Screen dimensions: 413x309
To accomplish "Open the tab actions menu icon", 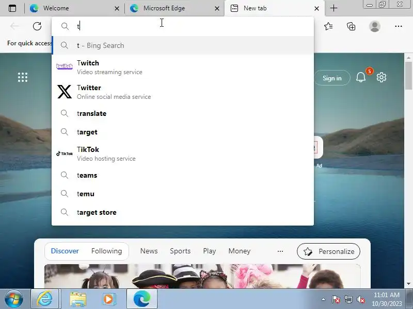I will [12, 8].
